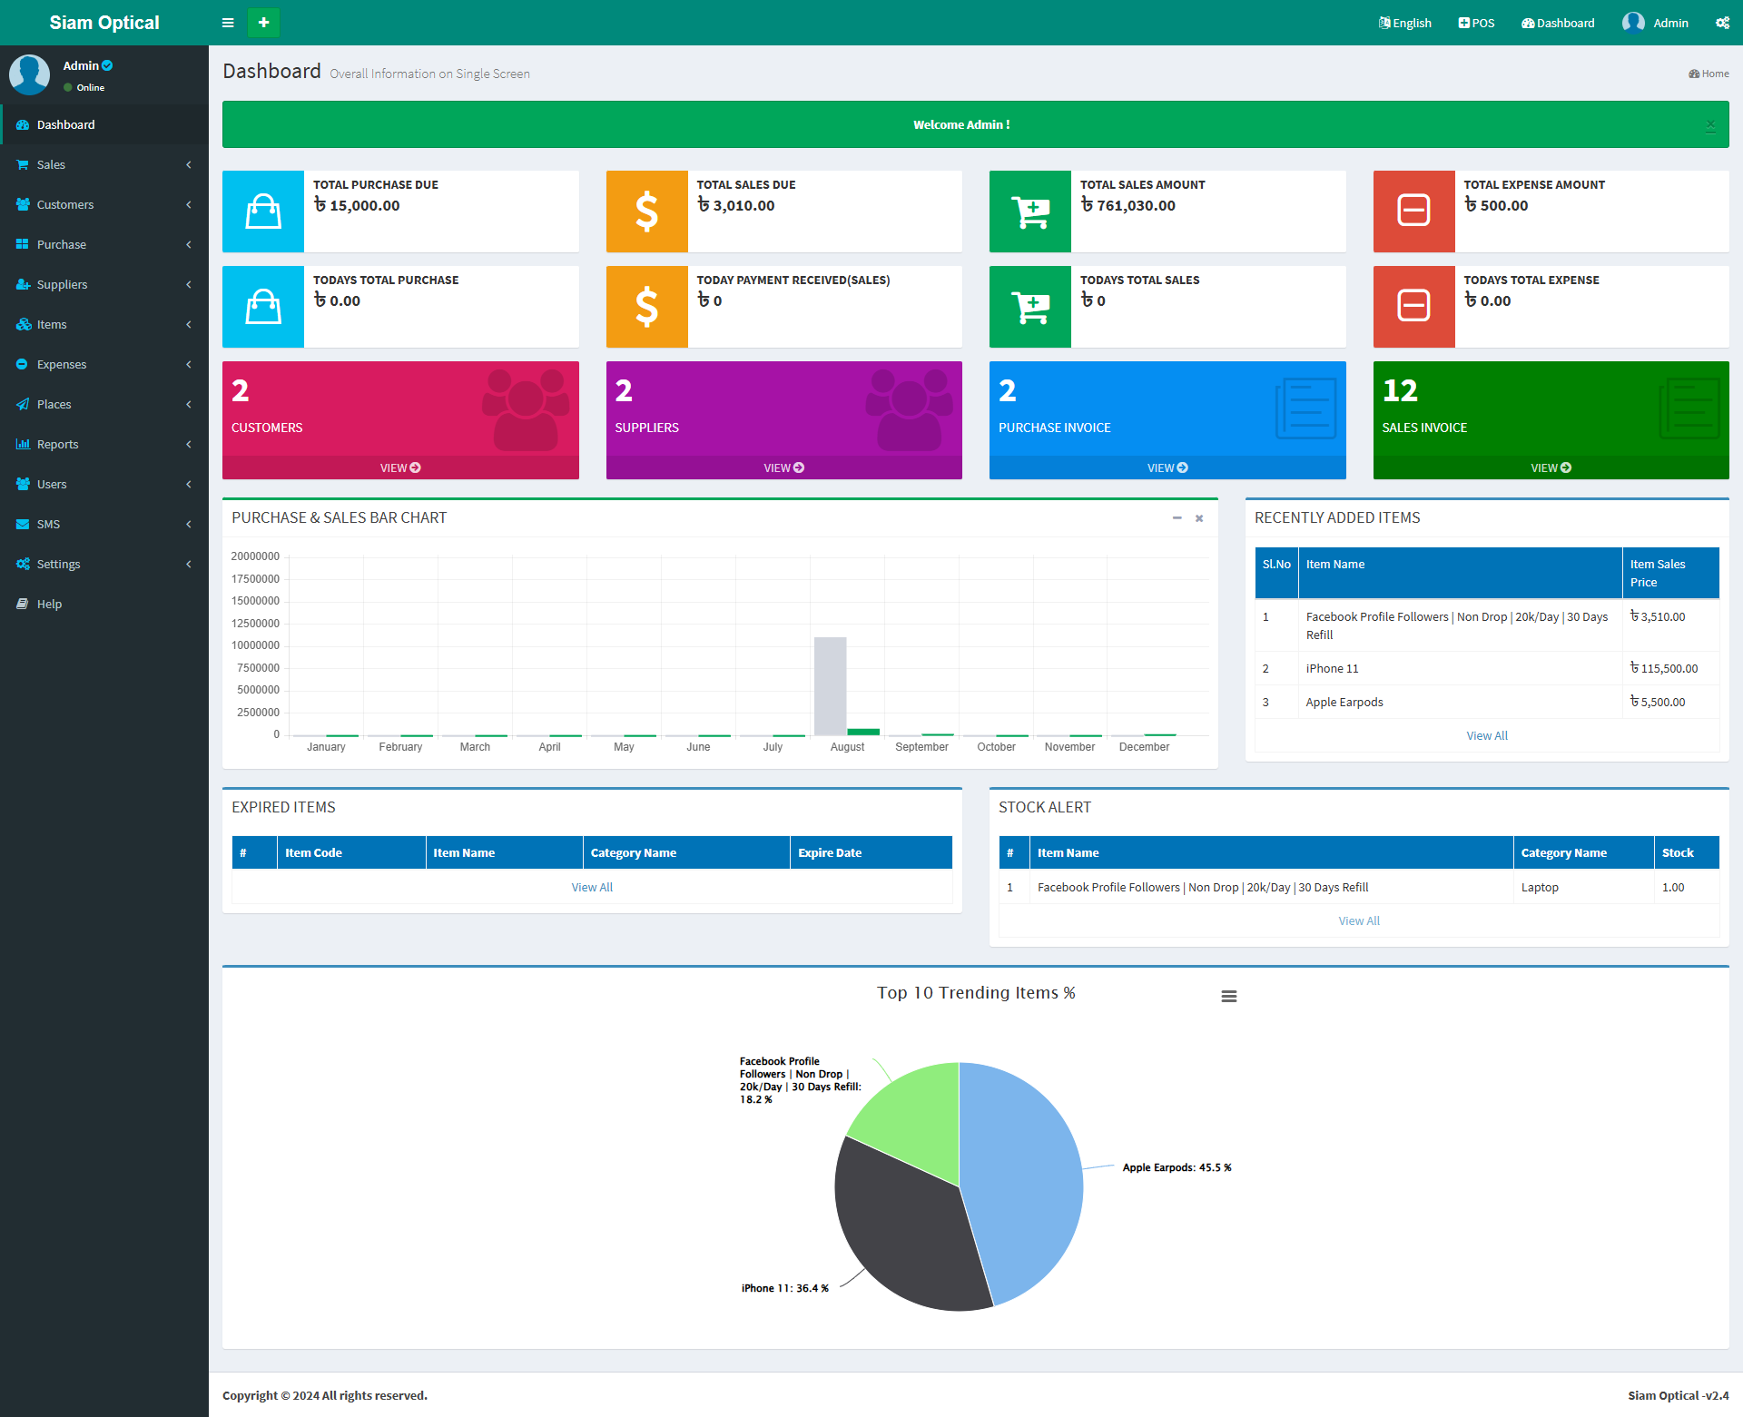
Task: Click the green plus quick-add button
Action: tap(263, 23)
